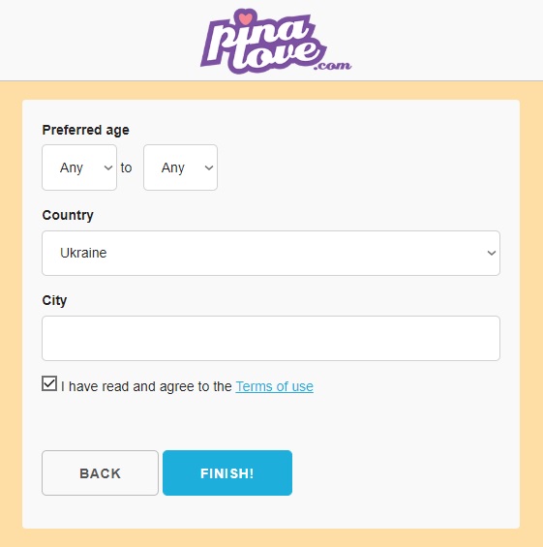Click the "City" field label
Viewport: 543px width, 547px height.
tap(54, 300)
